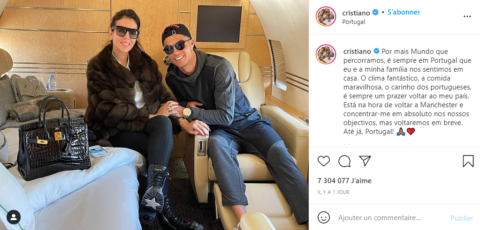The width and height of the screenshot is (480, 230).
Task: Open the caption's cristiano username link
Action: click(x=357, y=51)
